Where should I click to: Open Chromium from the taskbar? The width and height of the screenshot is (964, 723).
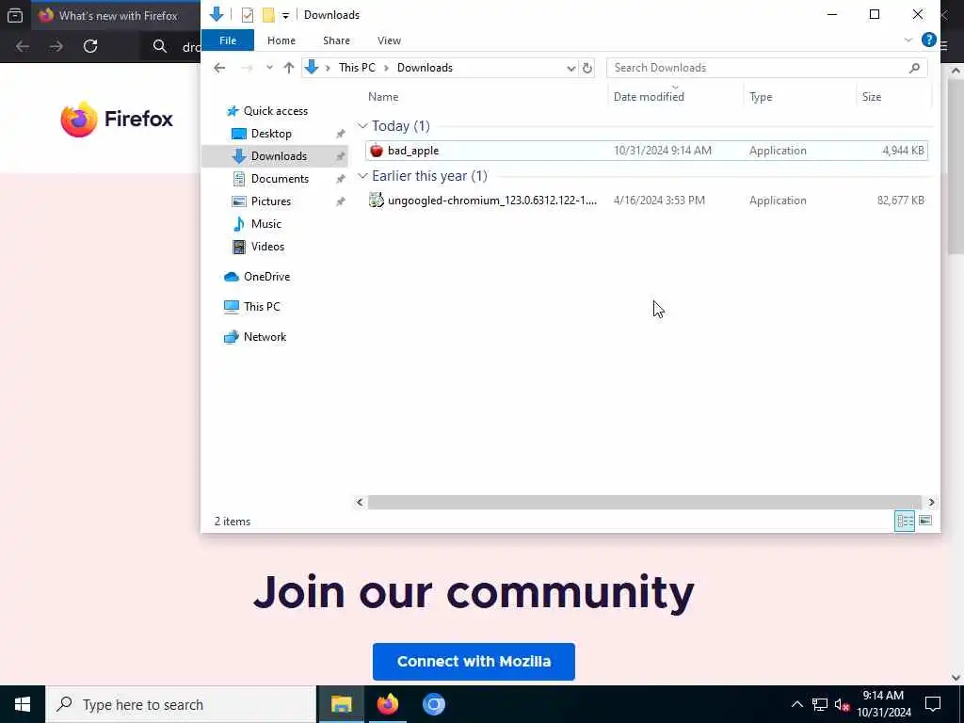tap(433, 704)
